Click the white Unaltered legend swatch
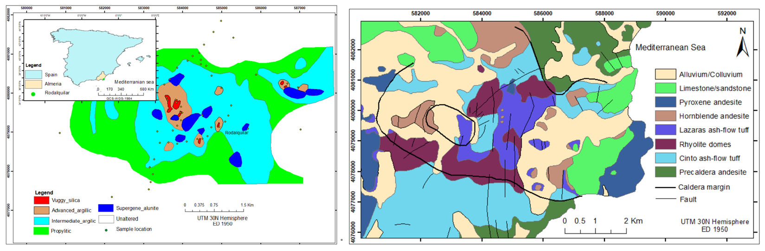The width and height of the screenshot is (765, 251). (106, 219)
